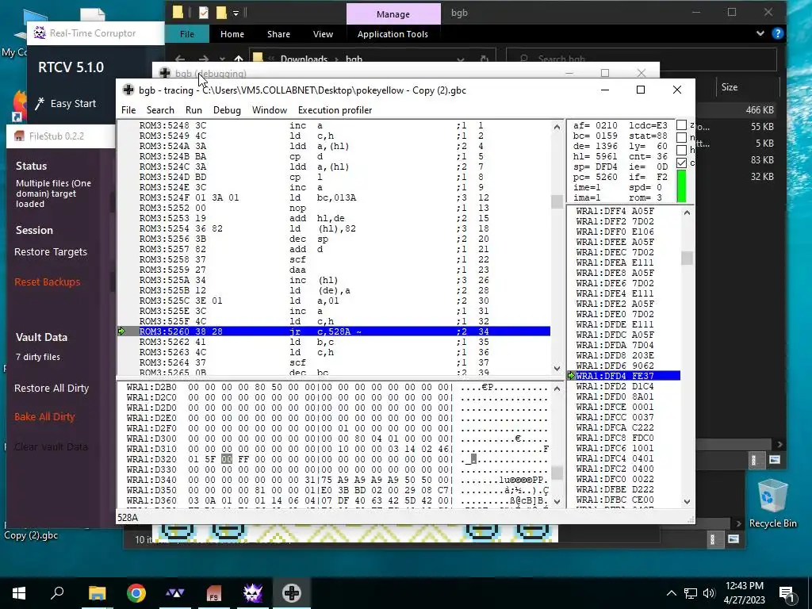Open the Execution profiler menu

[335, 109]
